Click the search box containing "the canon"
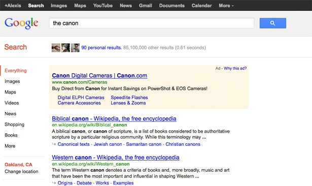Screen dimensions: 312x186 152,23
